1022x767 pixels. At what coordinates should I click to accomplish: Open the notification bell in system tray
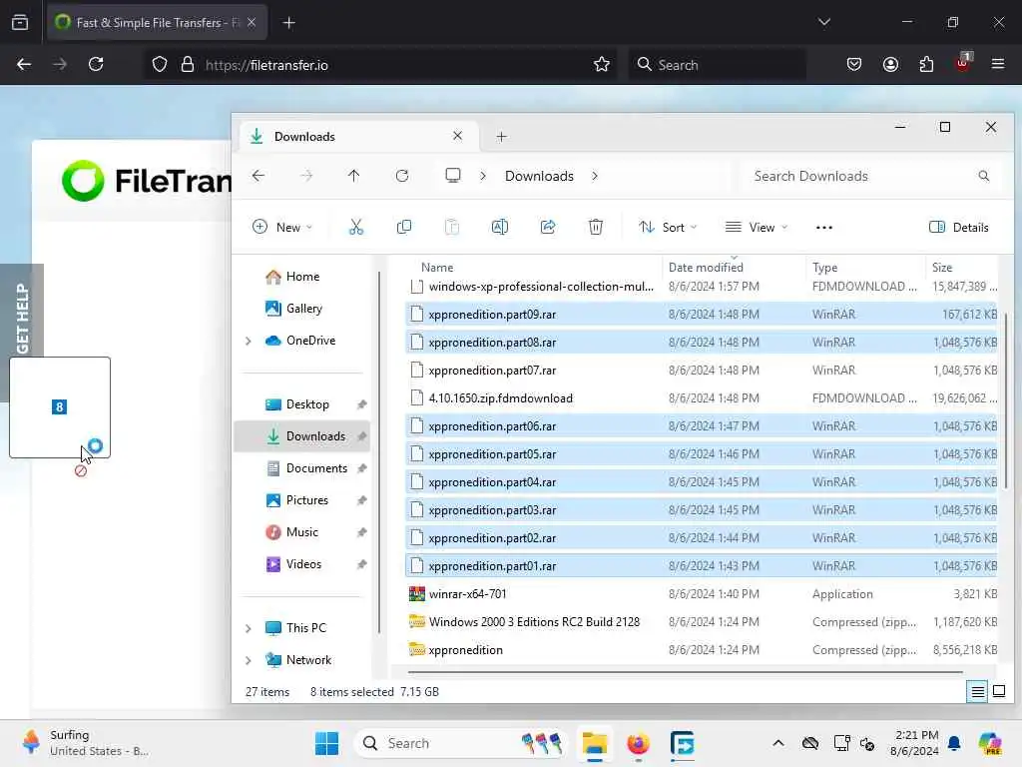(954, 743)
